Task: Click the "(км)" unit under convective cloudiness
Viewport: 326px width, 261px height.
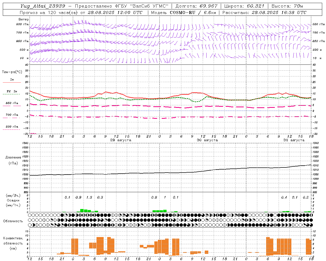Action: (13, 248)
